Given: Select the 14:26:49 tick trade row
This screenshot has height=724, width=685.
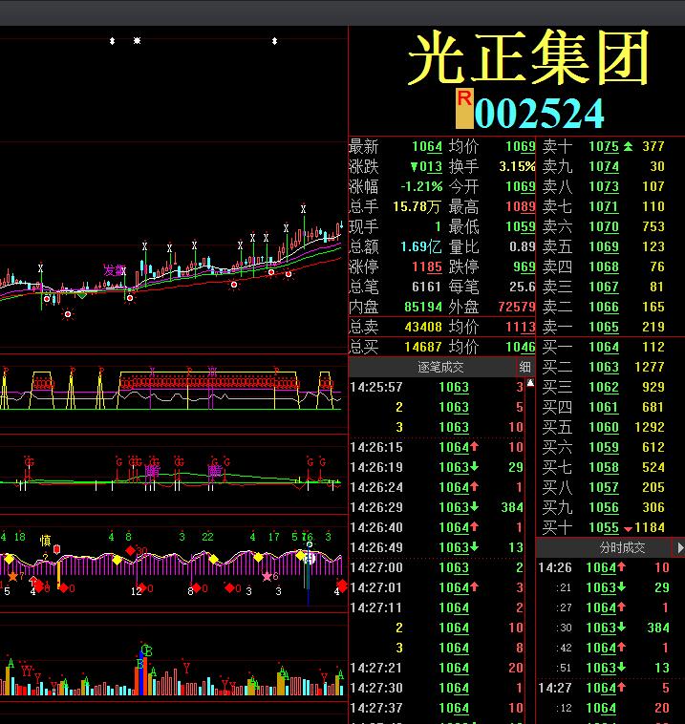Looking at the screenshot, I should click(437, 547).
